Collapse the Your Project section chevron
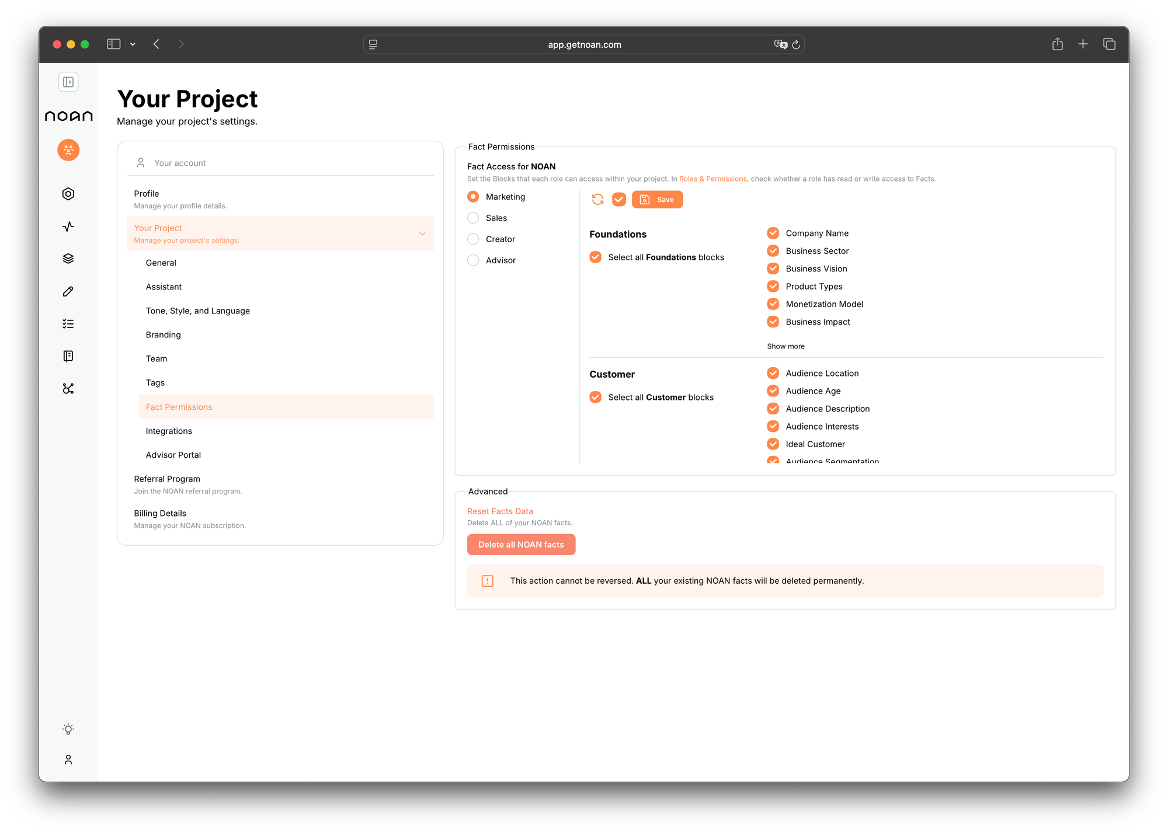1168x833 pixels. (x=422, y=233)
